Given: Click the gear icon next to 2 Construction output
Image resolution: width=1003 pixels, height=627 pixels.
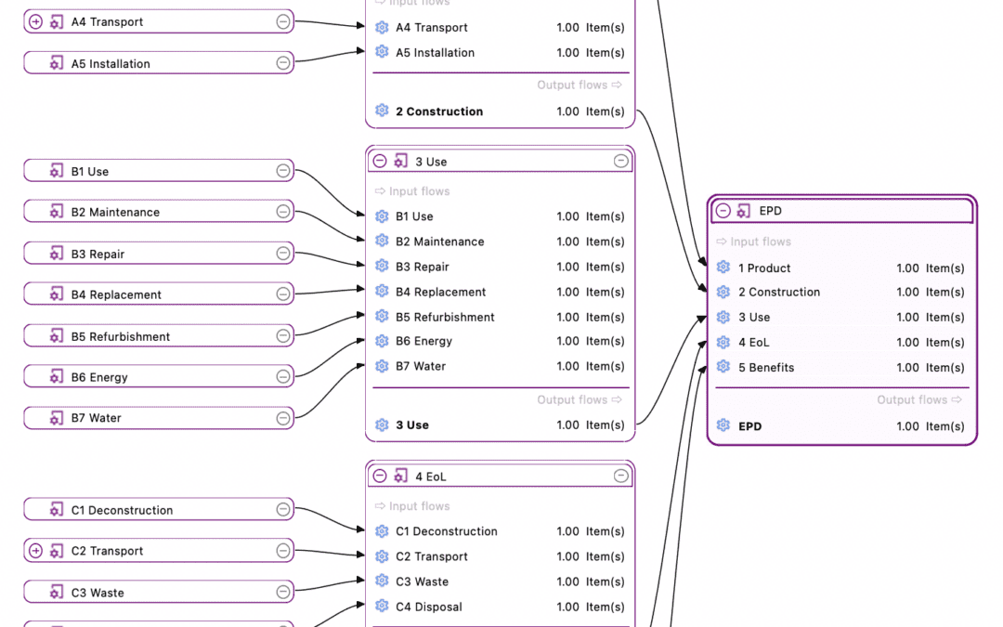Looking at the screenshot, I should (382, 111).
